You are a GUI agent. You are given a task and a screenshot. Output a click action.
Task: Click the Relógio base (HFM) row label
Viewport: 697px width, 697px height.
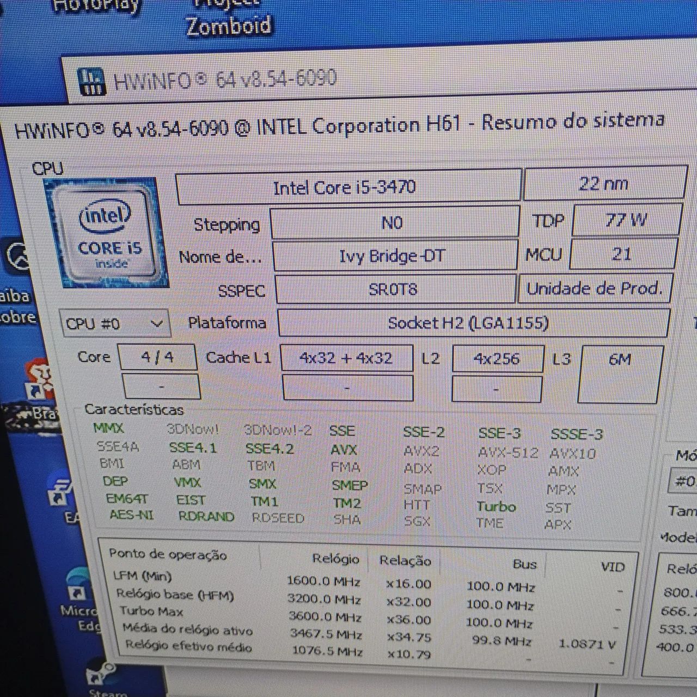175,594
